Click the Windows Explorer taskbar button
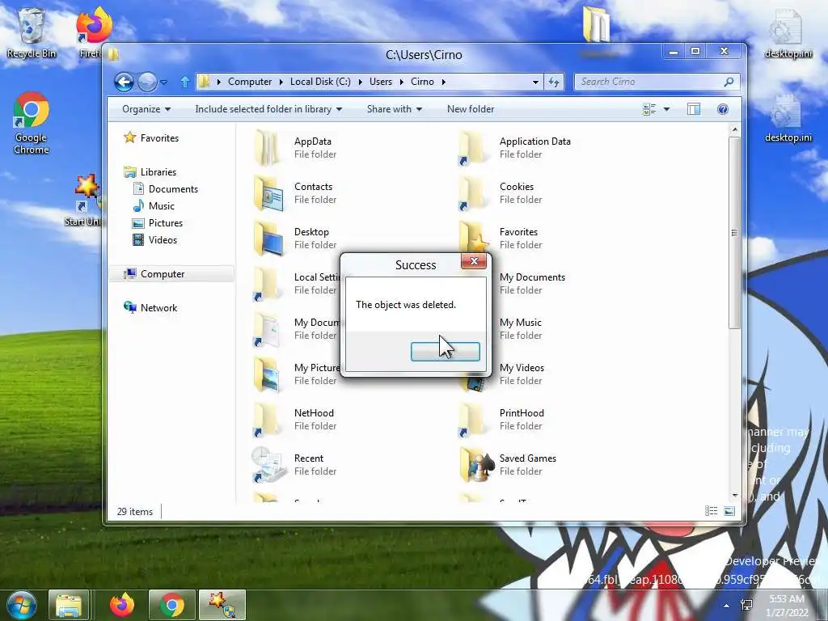This screenshot has width=828, height=621. 69,606
